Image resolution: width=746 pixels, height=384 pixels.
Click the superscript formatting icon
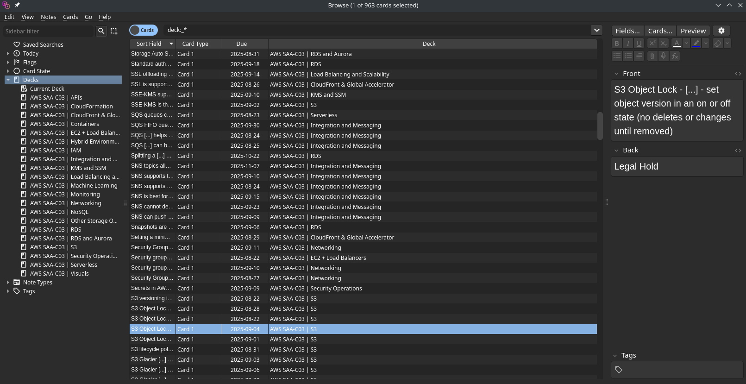[652, 43]
